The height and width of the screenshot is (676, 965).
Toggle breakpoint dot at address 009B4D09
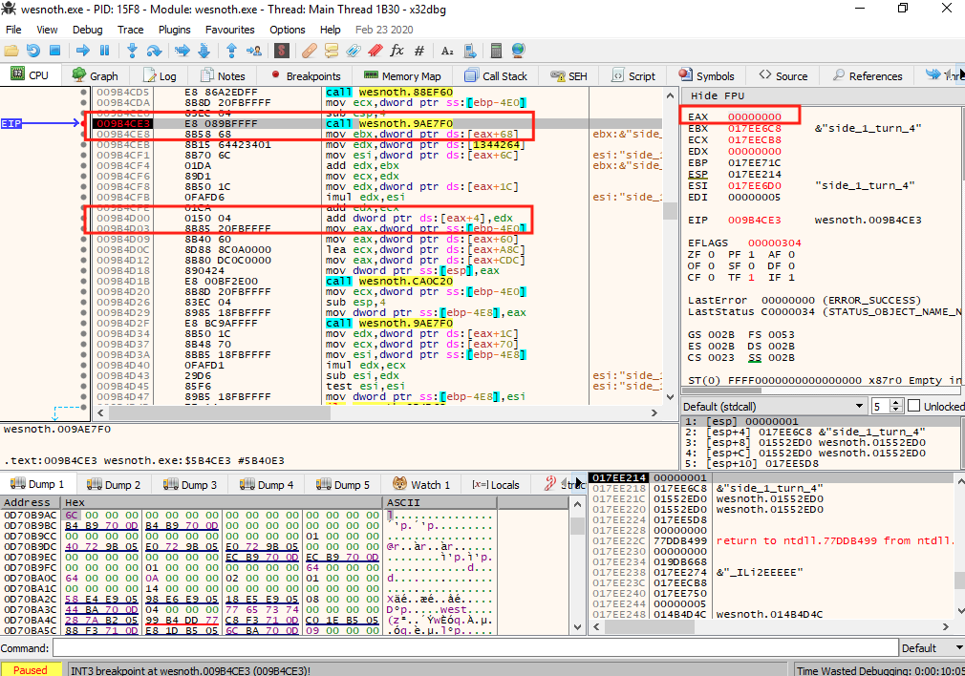click(84, 240)
